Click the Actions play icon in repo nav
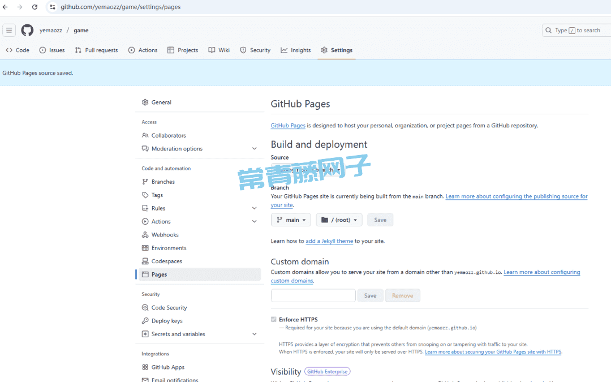 132,50
